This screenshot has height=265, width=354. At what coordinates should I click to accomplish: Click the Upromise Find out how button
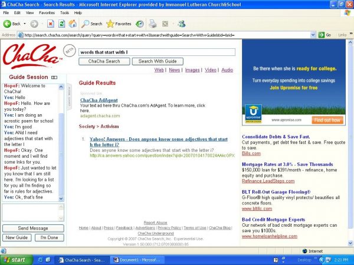tap(327, 120)
